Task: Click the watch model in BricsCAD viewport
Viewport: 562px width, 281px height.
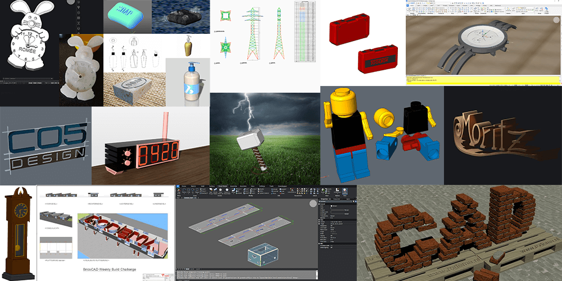Action: click(478, 44)
